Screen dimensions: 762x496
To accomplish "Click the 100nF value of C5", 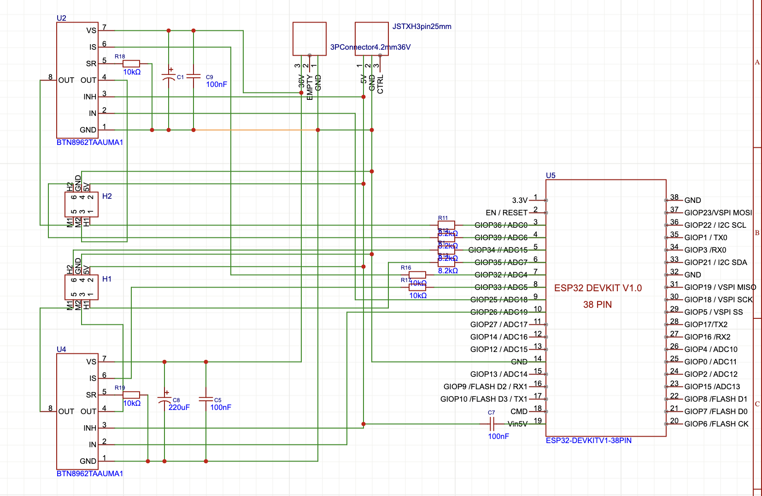I will (221, 407).
